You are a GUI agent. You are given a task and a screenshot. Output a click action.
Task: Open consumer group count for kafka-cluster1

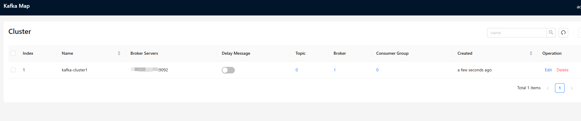(x=377, y=70)
